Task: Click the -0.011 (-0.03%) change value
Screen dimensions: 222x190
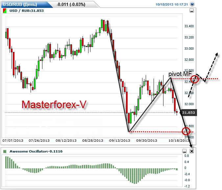Action: point(71,4)
